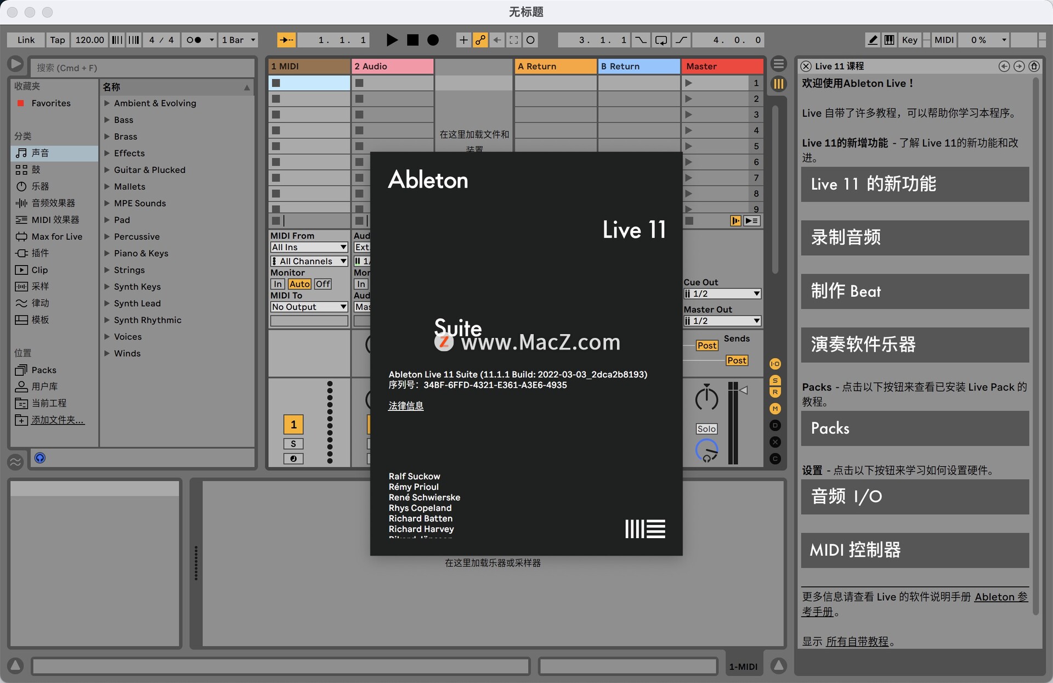This screenshot has height=683, width=1053.
Task: Start playback with the Play button
Action: [x=392, y=40]
